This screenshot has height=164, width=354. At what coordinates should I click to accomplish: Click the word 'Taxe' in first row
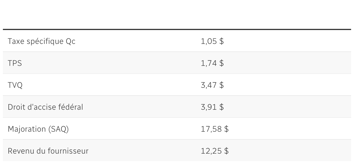pos(15,41)
